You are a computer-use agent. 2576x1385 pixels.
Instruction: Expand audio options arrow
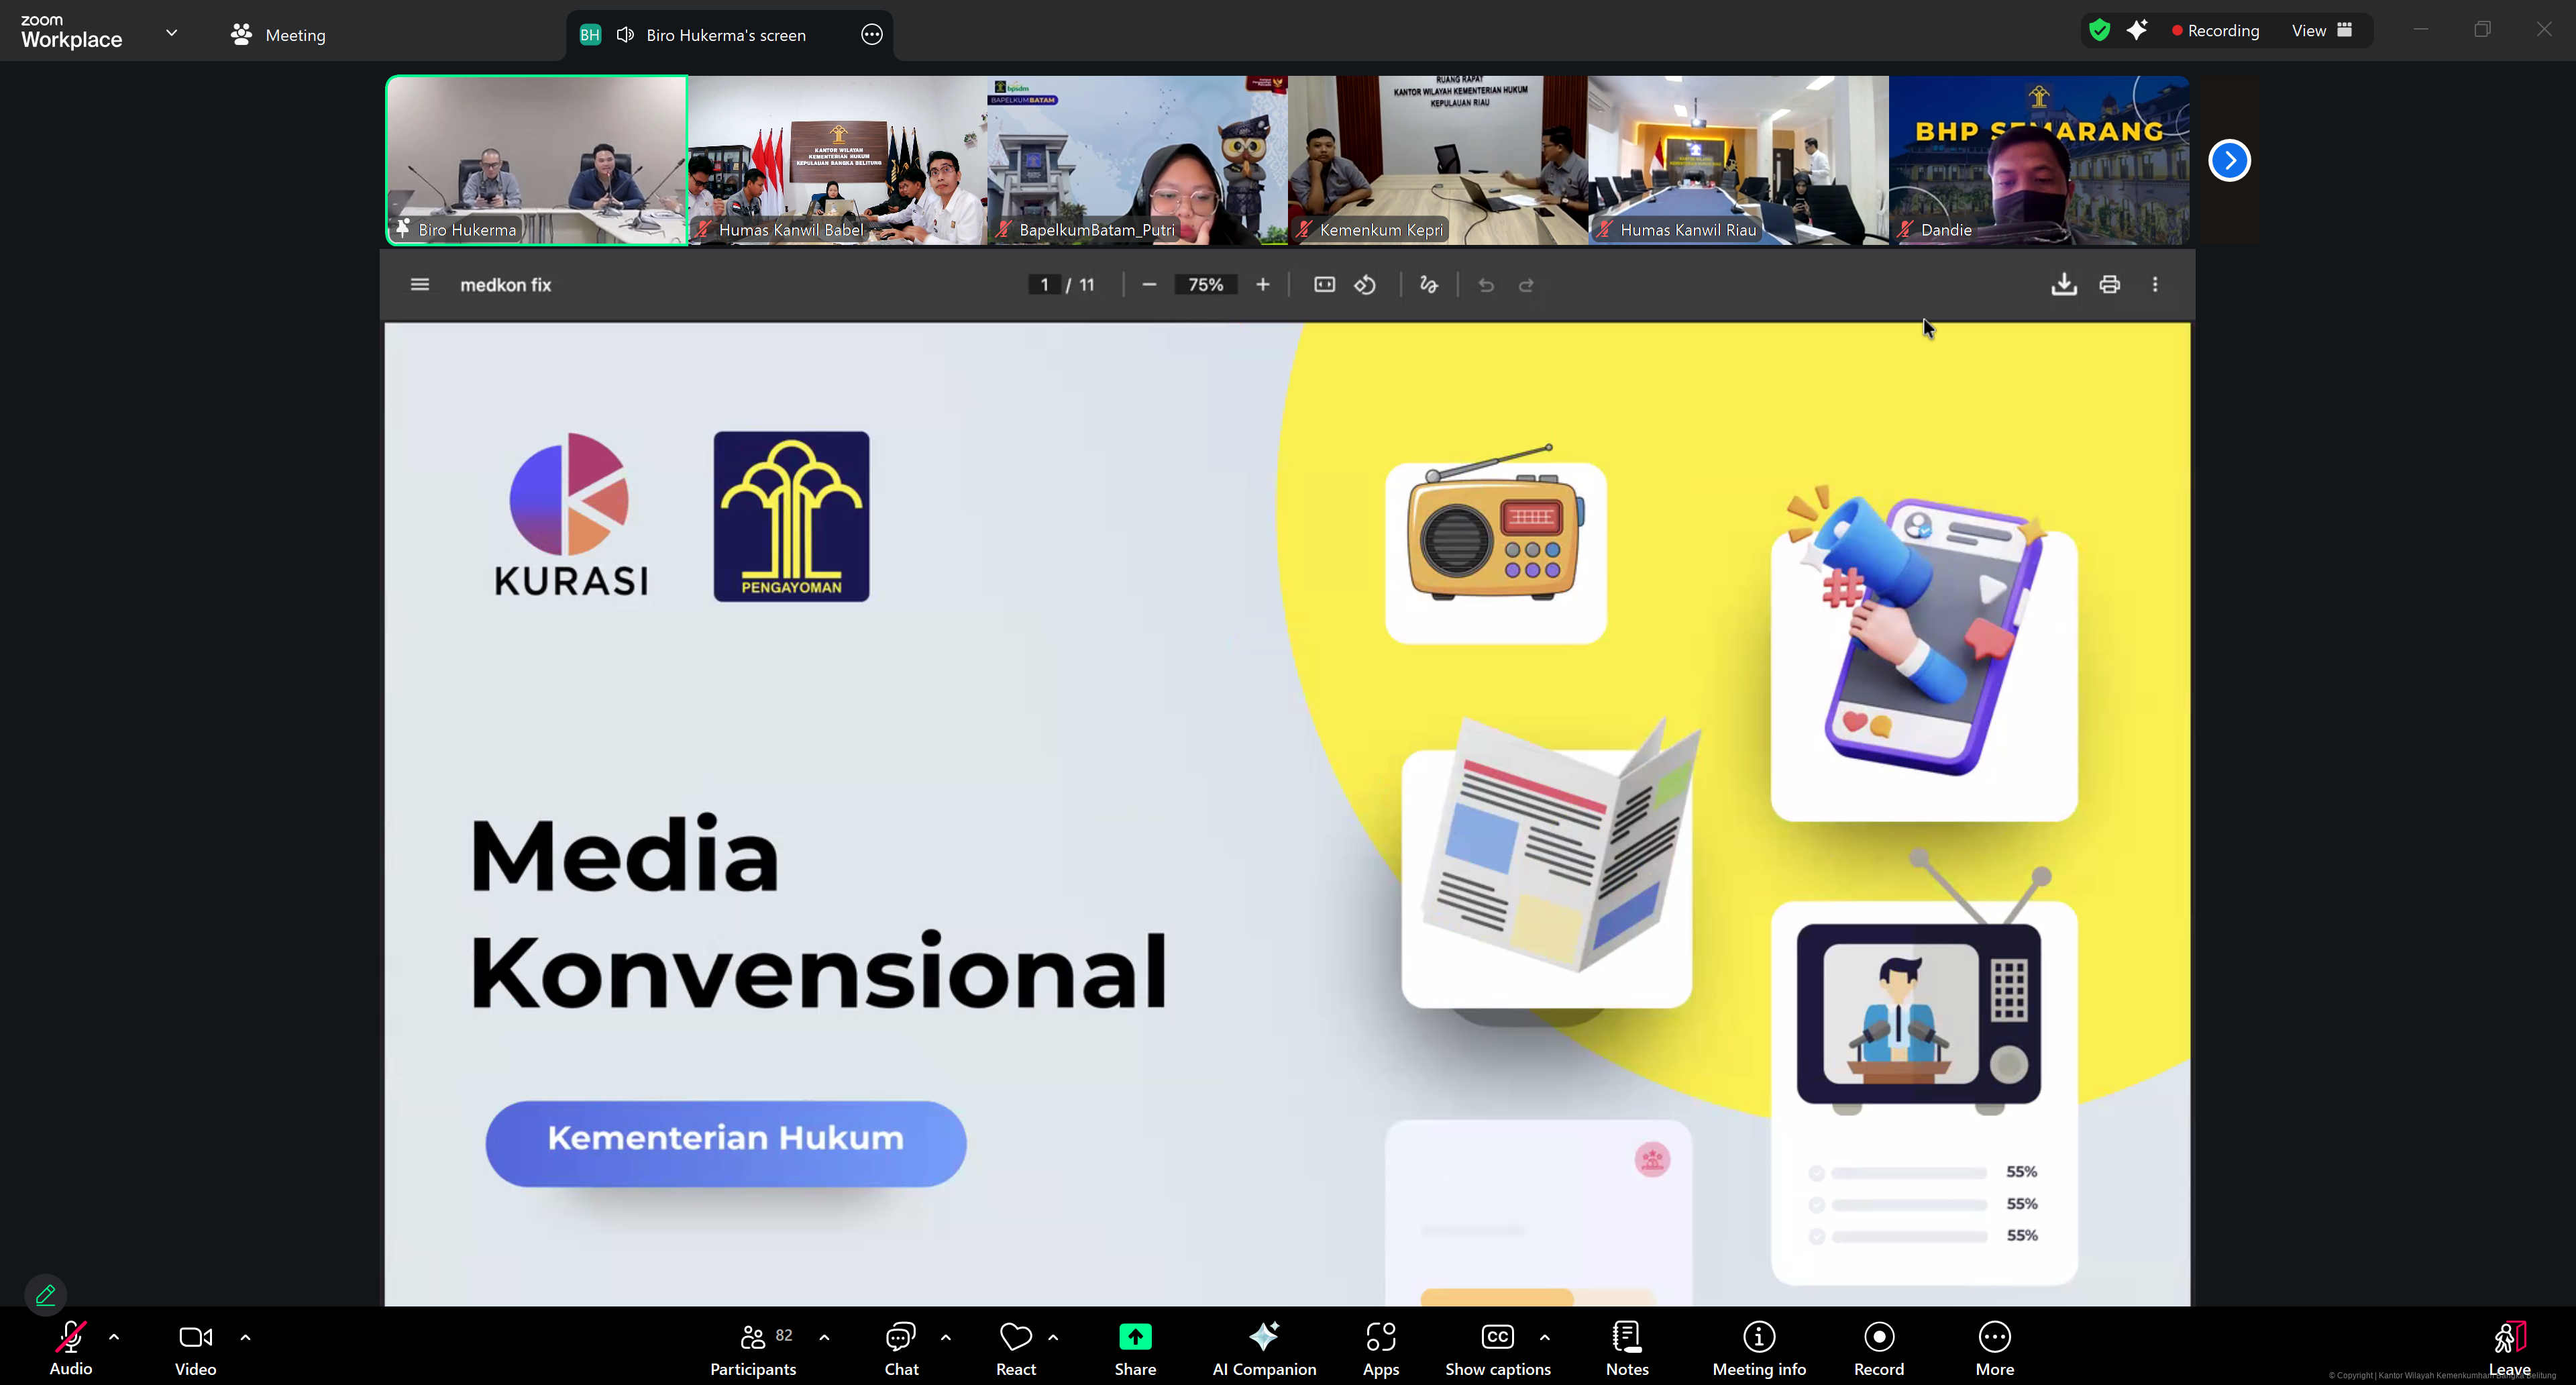pyautogui.click(x=114, y=1337)
